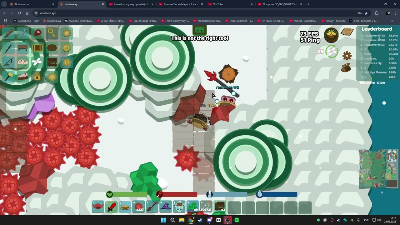Select emerald stack x9 in hotbar

tap(192, 207)
